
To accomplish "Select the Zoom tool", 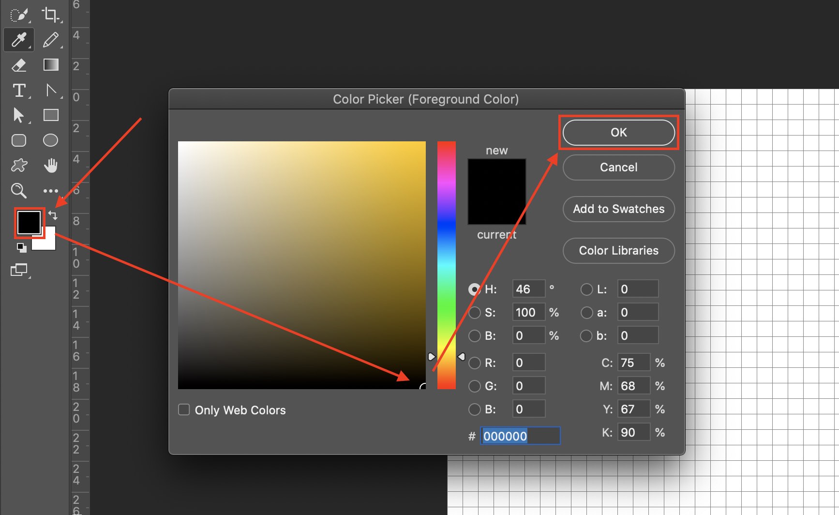I will [x=18, y=191].
